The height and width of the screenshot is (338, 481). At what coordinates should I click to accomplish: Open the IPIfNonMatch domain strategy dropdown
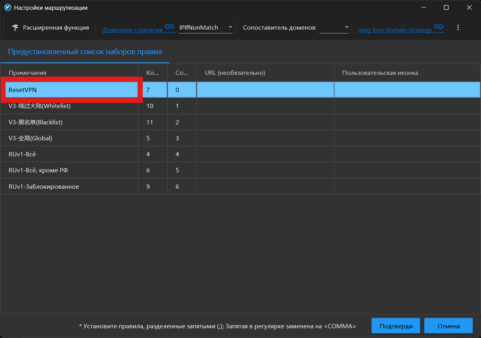[x=206, y=28]
